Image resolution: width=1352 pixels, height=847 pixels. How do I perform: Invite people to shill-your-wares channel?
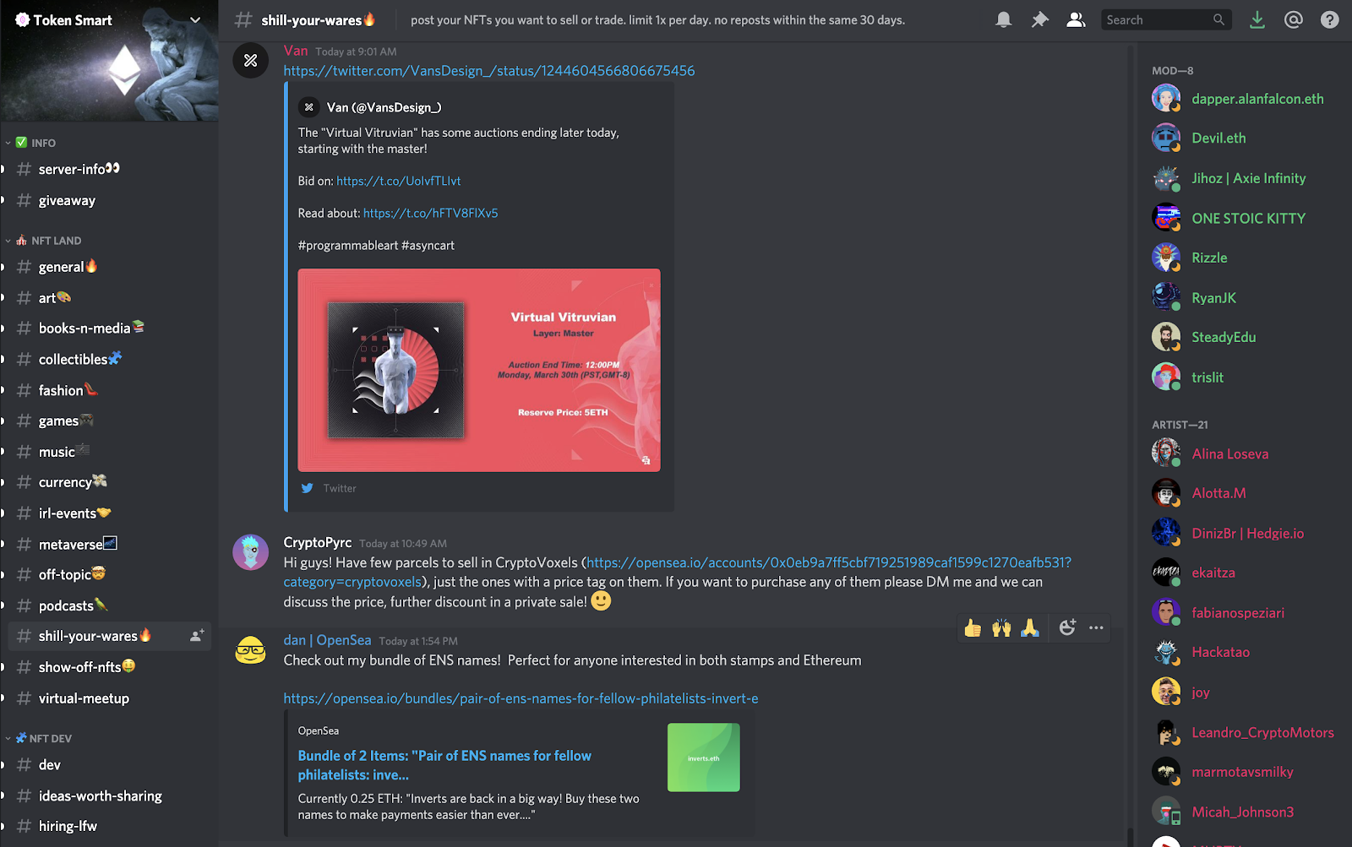[196, 636]
